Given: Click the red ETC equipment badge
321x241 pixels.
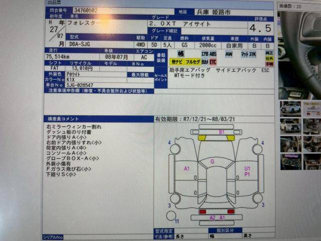Looking at the screenshot, I should pos(213,62).
